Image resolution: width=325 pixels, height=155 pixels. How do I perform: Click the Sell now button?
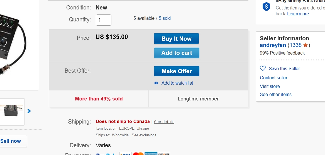point(11,141)
